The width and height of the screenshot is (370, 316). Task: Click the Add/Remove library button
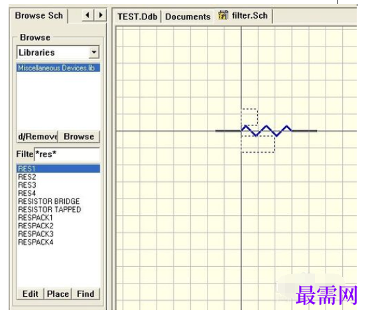click(x=37, y=137)
